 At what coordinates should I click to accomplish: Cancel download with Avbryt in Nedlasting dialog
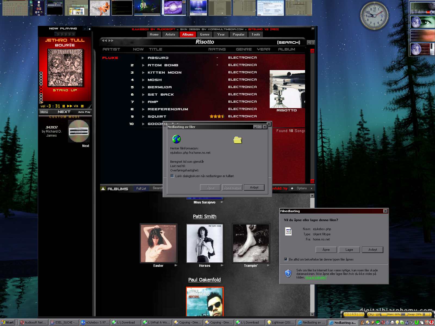pos(254,187)
